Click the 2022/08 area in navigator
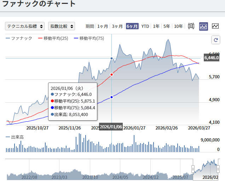 (x=29, y=177)
